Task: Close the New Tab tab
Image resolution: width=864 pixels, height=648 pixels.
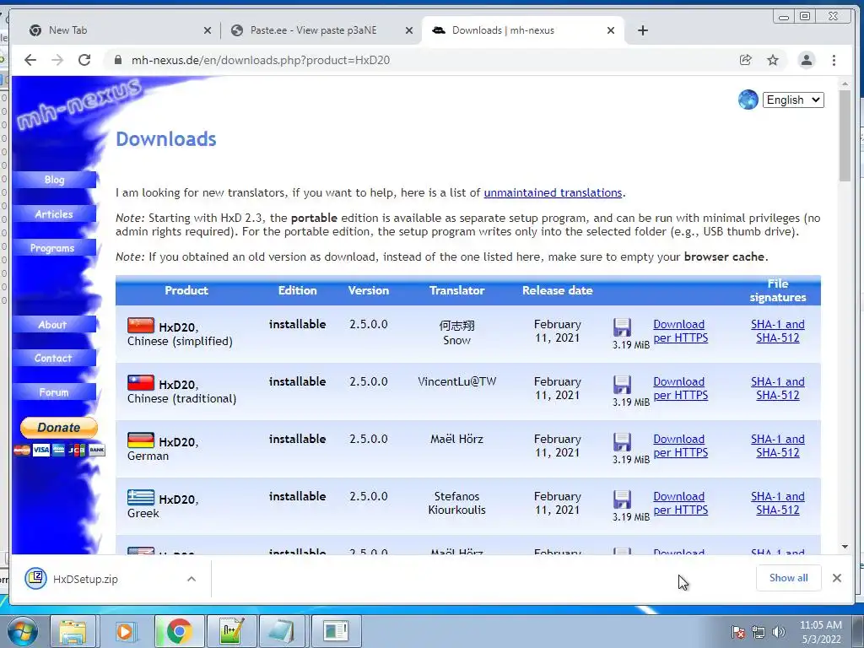Action: (208, 31)
